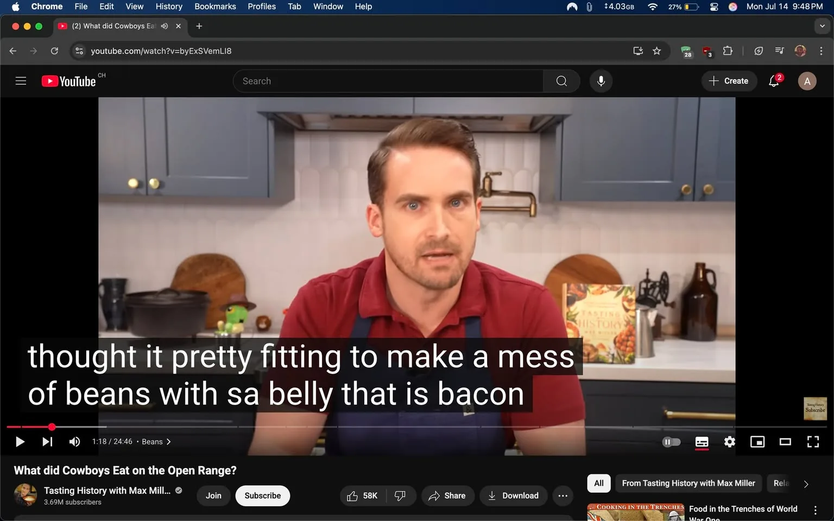Open YouTube notifications bell
This screenshot has height=521, width=834.
pyautogui.click(x=773, y=81)
